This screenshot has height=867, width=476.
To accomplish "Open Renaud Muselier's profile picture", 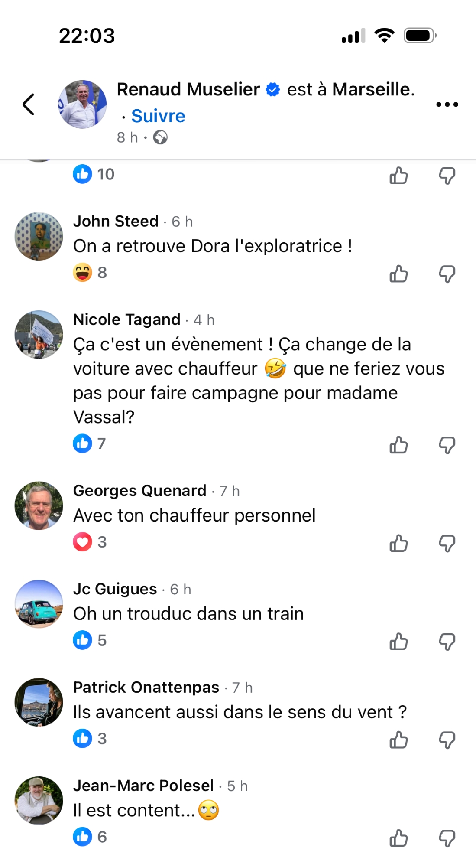I will 82,104.
